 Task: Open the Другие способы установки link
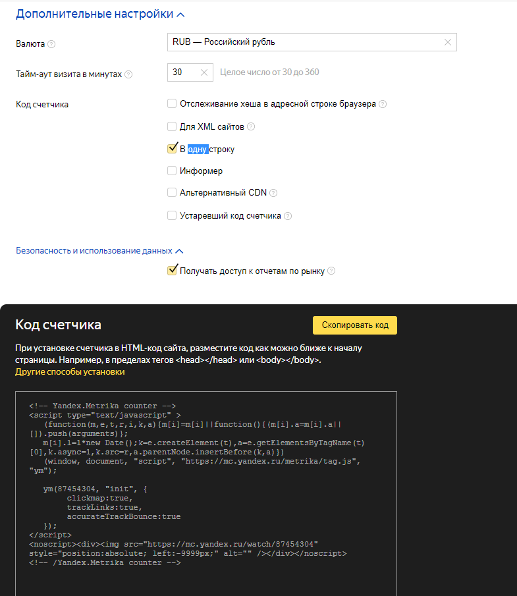tap(70, 371)
